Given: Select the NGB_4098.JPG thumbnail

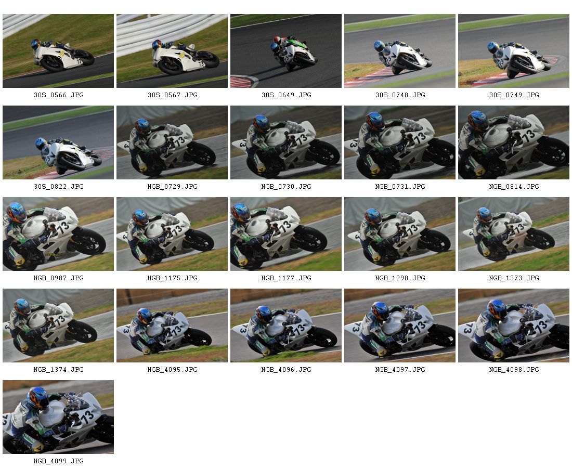Looking at the screenshot, I should click(514, 326).
